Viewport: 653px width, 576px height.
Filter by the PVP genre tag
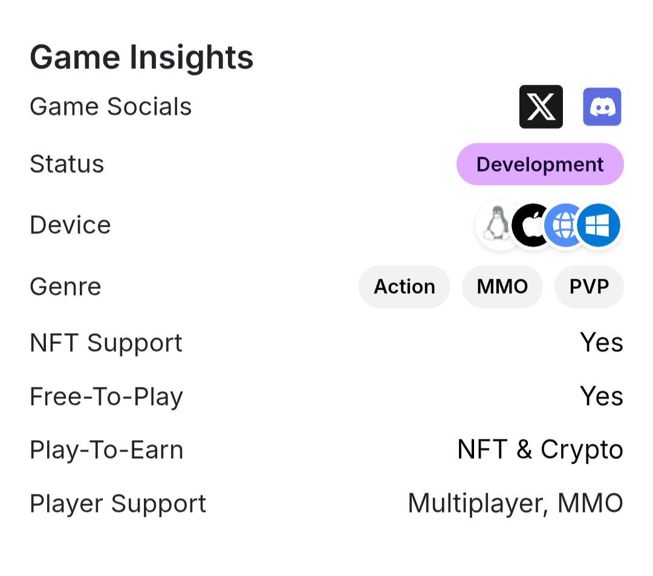589,286
